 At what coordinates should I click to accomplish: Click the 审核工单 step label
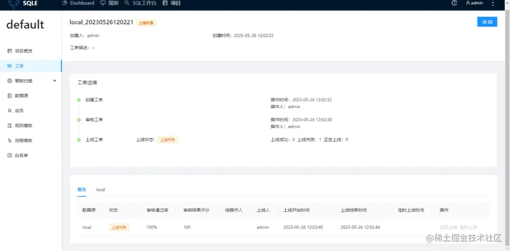point(94,120)
